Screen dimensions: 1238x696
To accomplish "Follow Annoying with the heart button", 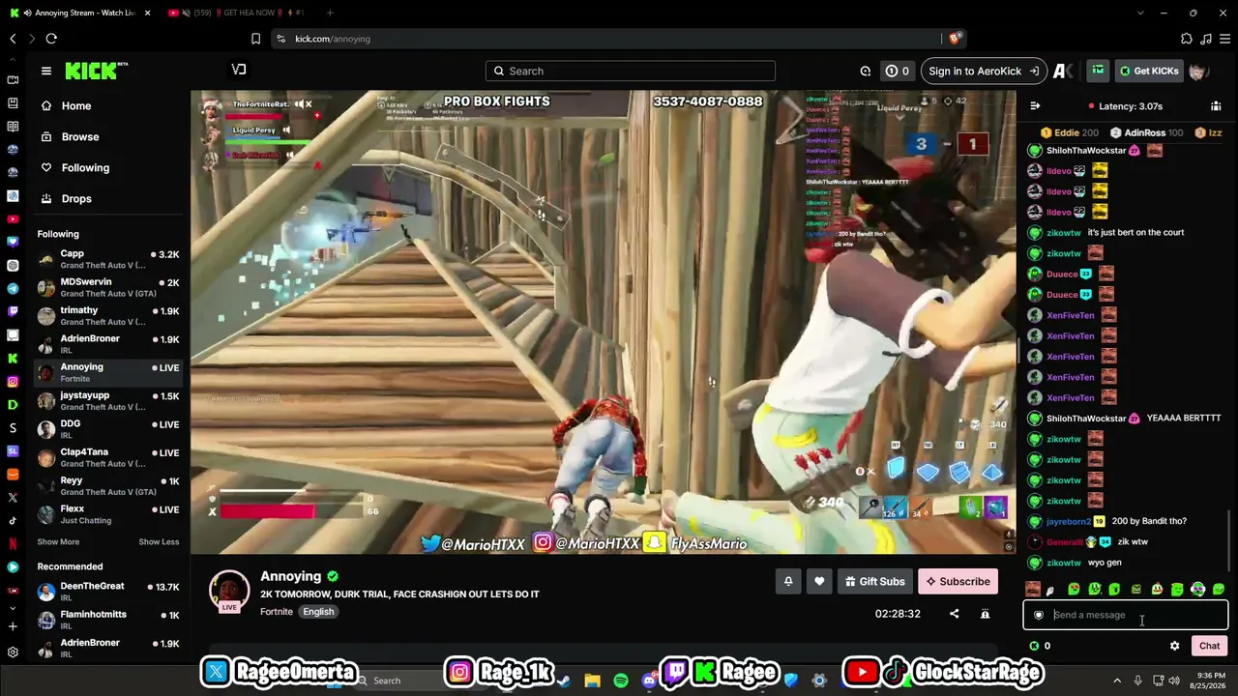I will 819,581.
